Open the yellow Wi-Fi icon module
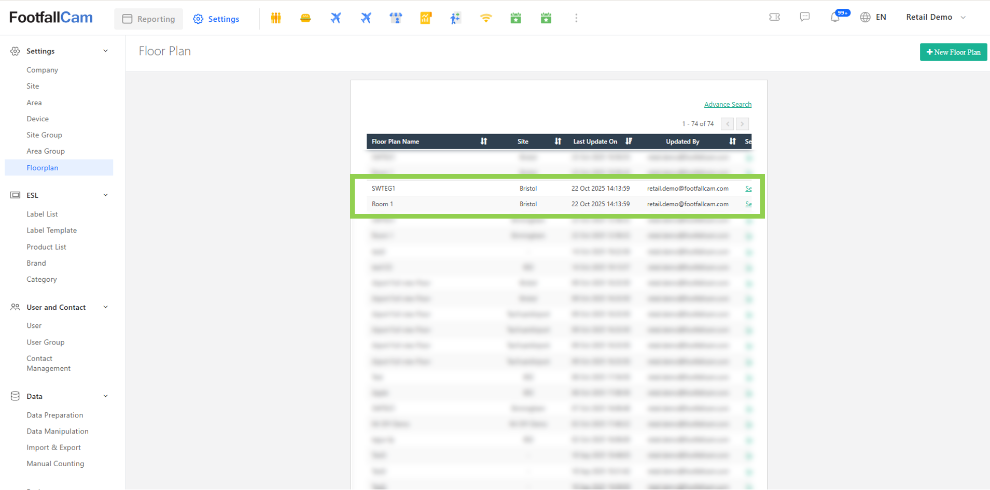 pos(485,18)
